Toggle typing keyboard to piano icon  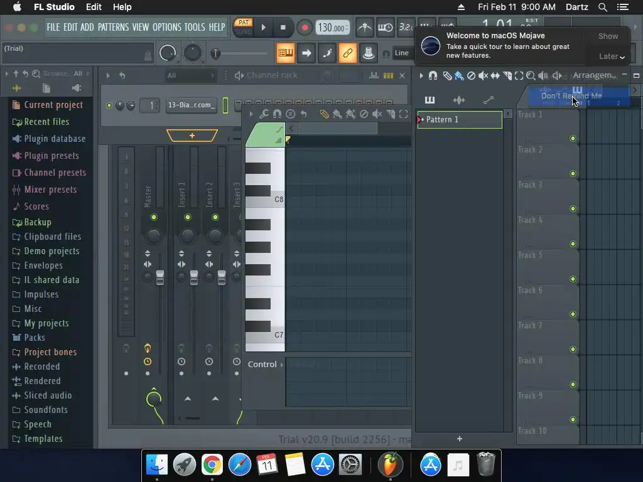[x=286, y=53]
